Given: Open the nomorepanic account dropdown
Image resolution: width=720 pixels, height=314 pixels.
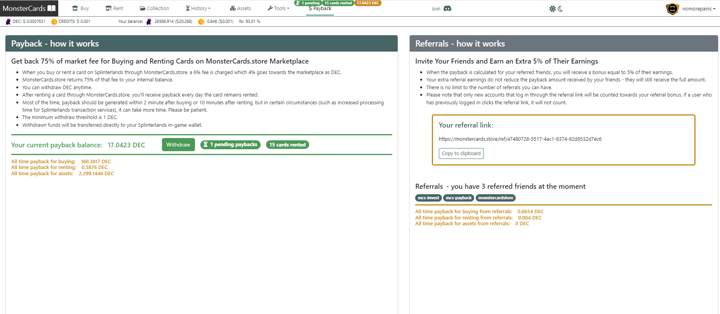Looking at the screenshot, I should (699, 9).
